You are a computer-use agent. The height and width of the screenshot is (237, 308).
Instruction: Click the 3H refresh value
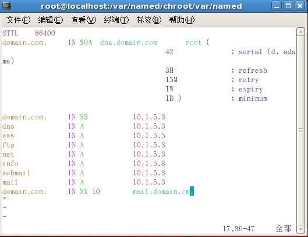click(169, 70)
